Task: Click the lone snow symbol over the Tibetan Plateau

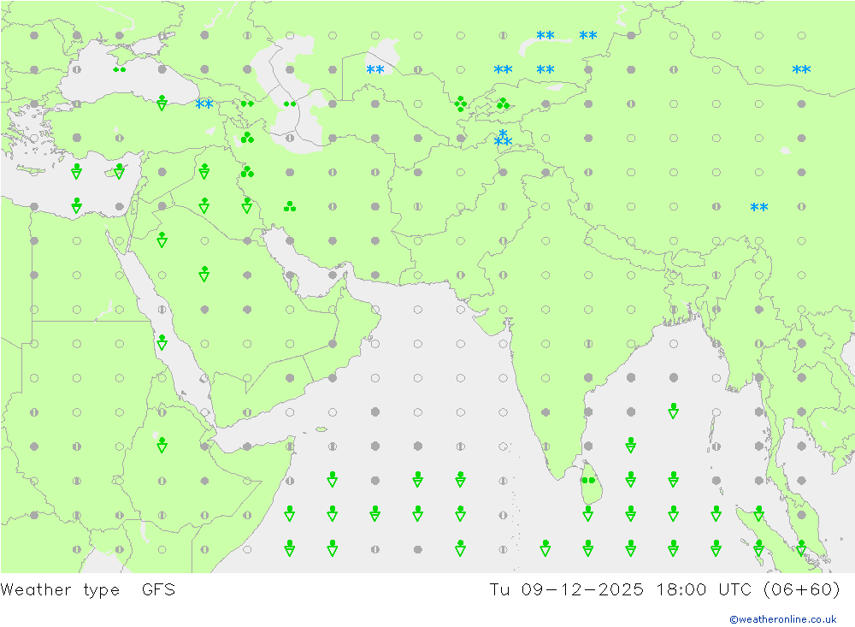Action: coord(759,207)
